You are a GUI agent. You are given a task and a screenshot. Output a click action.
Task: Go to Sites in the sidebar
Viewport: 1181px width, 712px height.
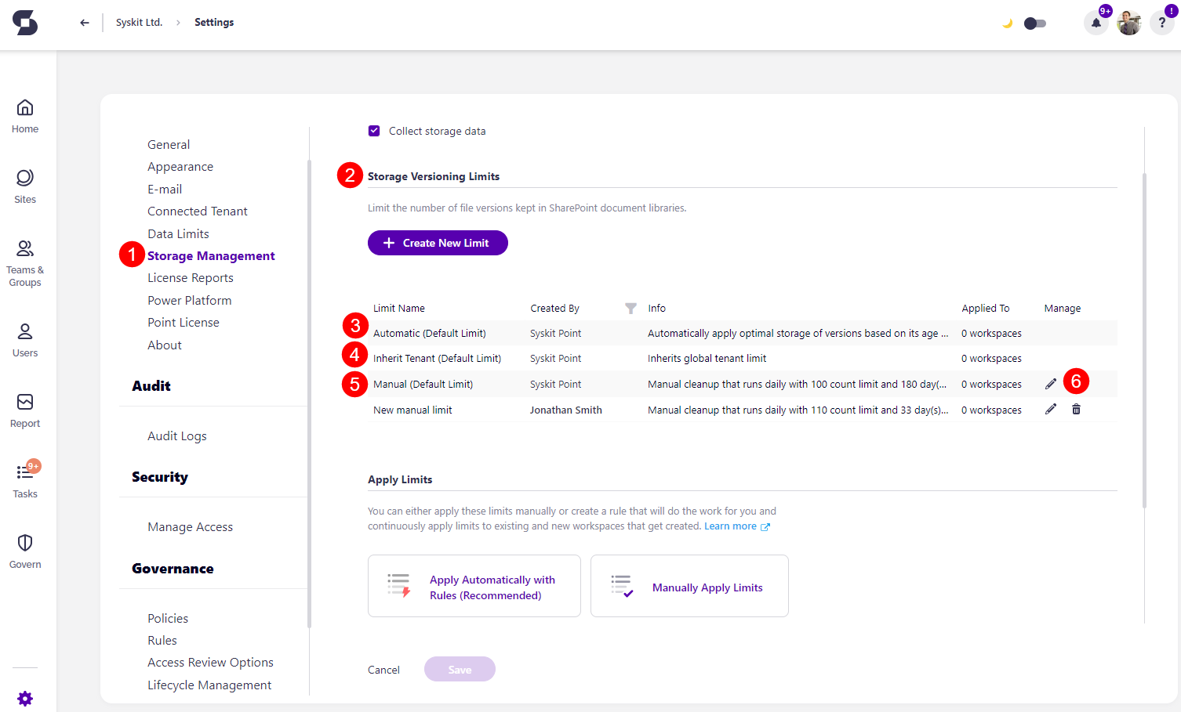[25, 186]
